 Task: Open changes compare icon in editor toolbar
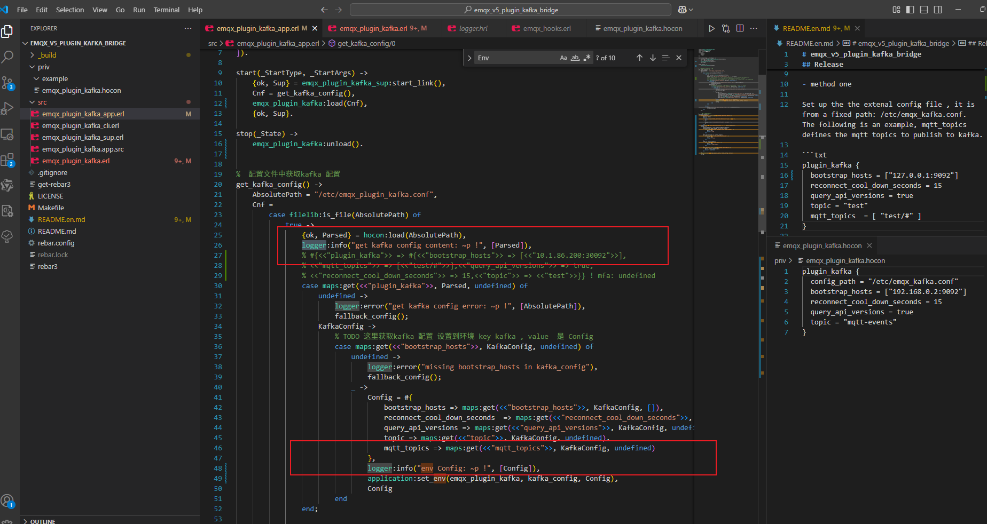pos(726,28)
